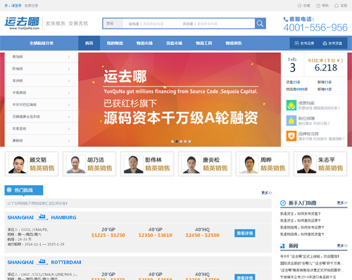Click the snowflake icon on 热门航线

pos(9,190)
